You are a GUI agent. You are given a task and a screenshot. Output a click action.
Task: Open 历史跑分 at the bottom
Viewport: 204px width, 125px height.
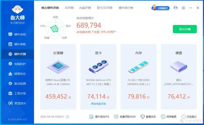(189, 117)
